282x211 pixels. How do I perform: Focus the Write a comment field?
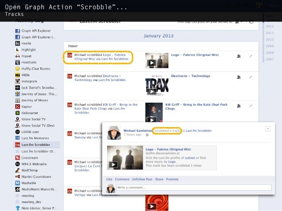(x=194, y=188)
